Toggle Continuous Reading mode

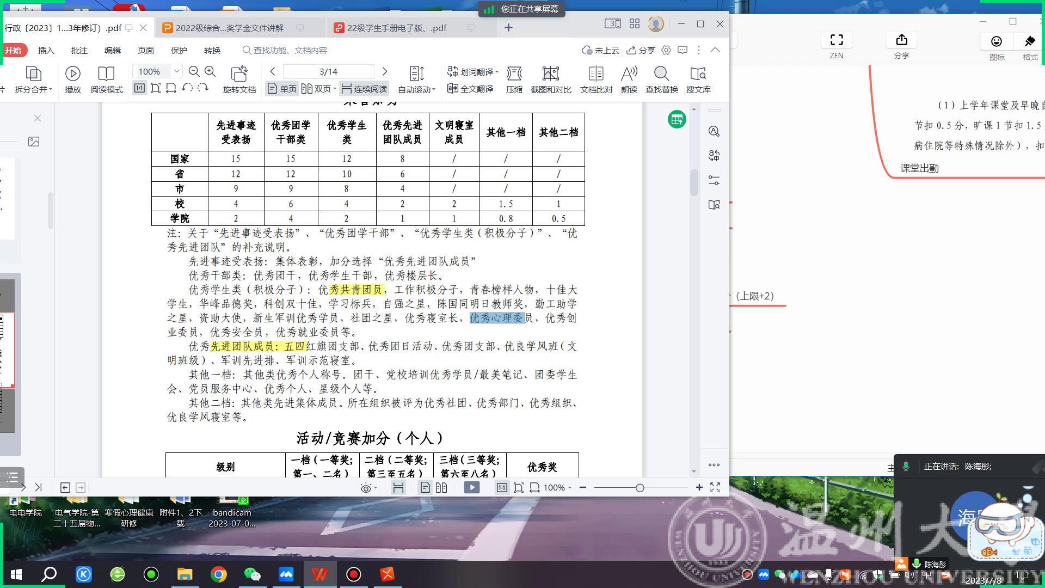(364, 89)
